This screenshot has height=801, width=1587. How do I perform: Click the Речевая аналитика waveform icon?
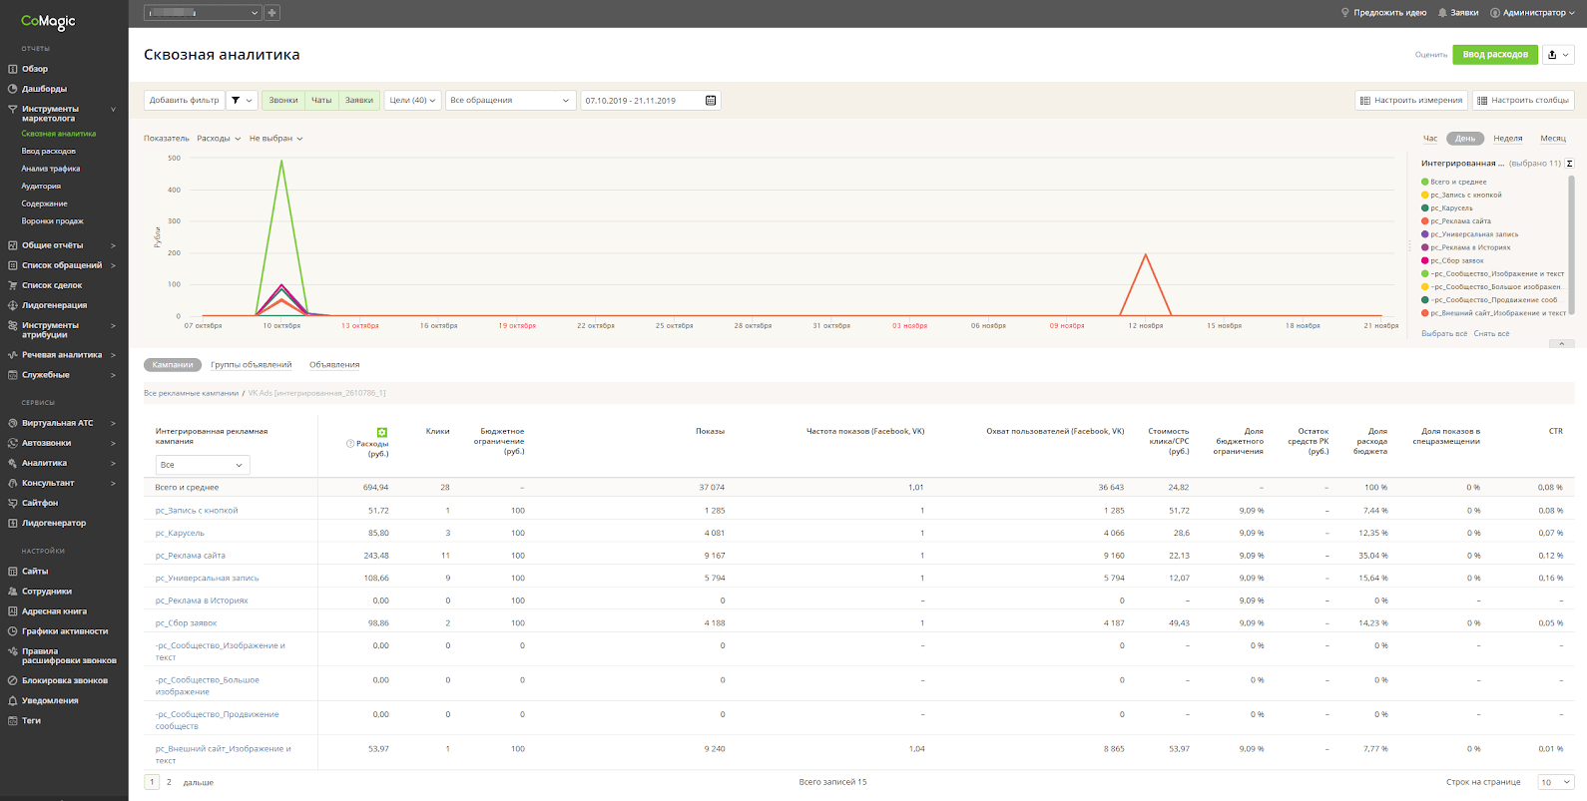13,355
